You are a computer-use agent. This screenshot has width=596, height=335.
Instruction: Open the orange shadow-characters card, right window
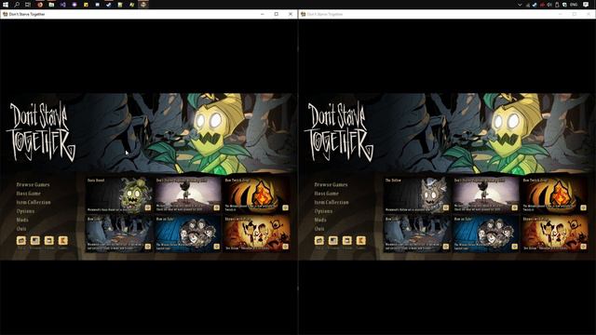point(555,234)
